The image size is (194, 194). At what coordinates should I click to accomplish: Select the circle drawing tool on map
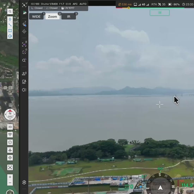coord(10,36)
